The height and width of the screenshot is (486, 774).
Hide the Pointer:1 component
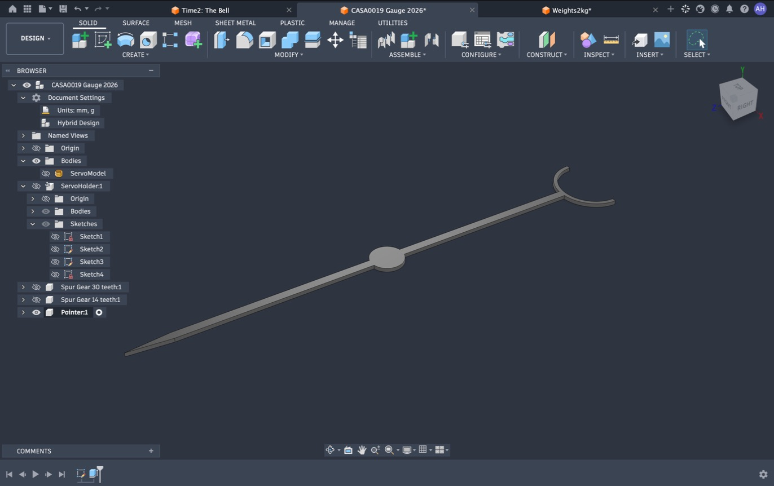pos(36,312)
